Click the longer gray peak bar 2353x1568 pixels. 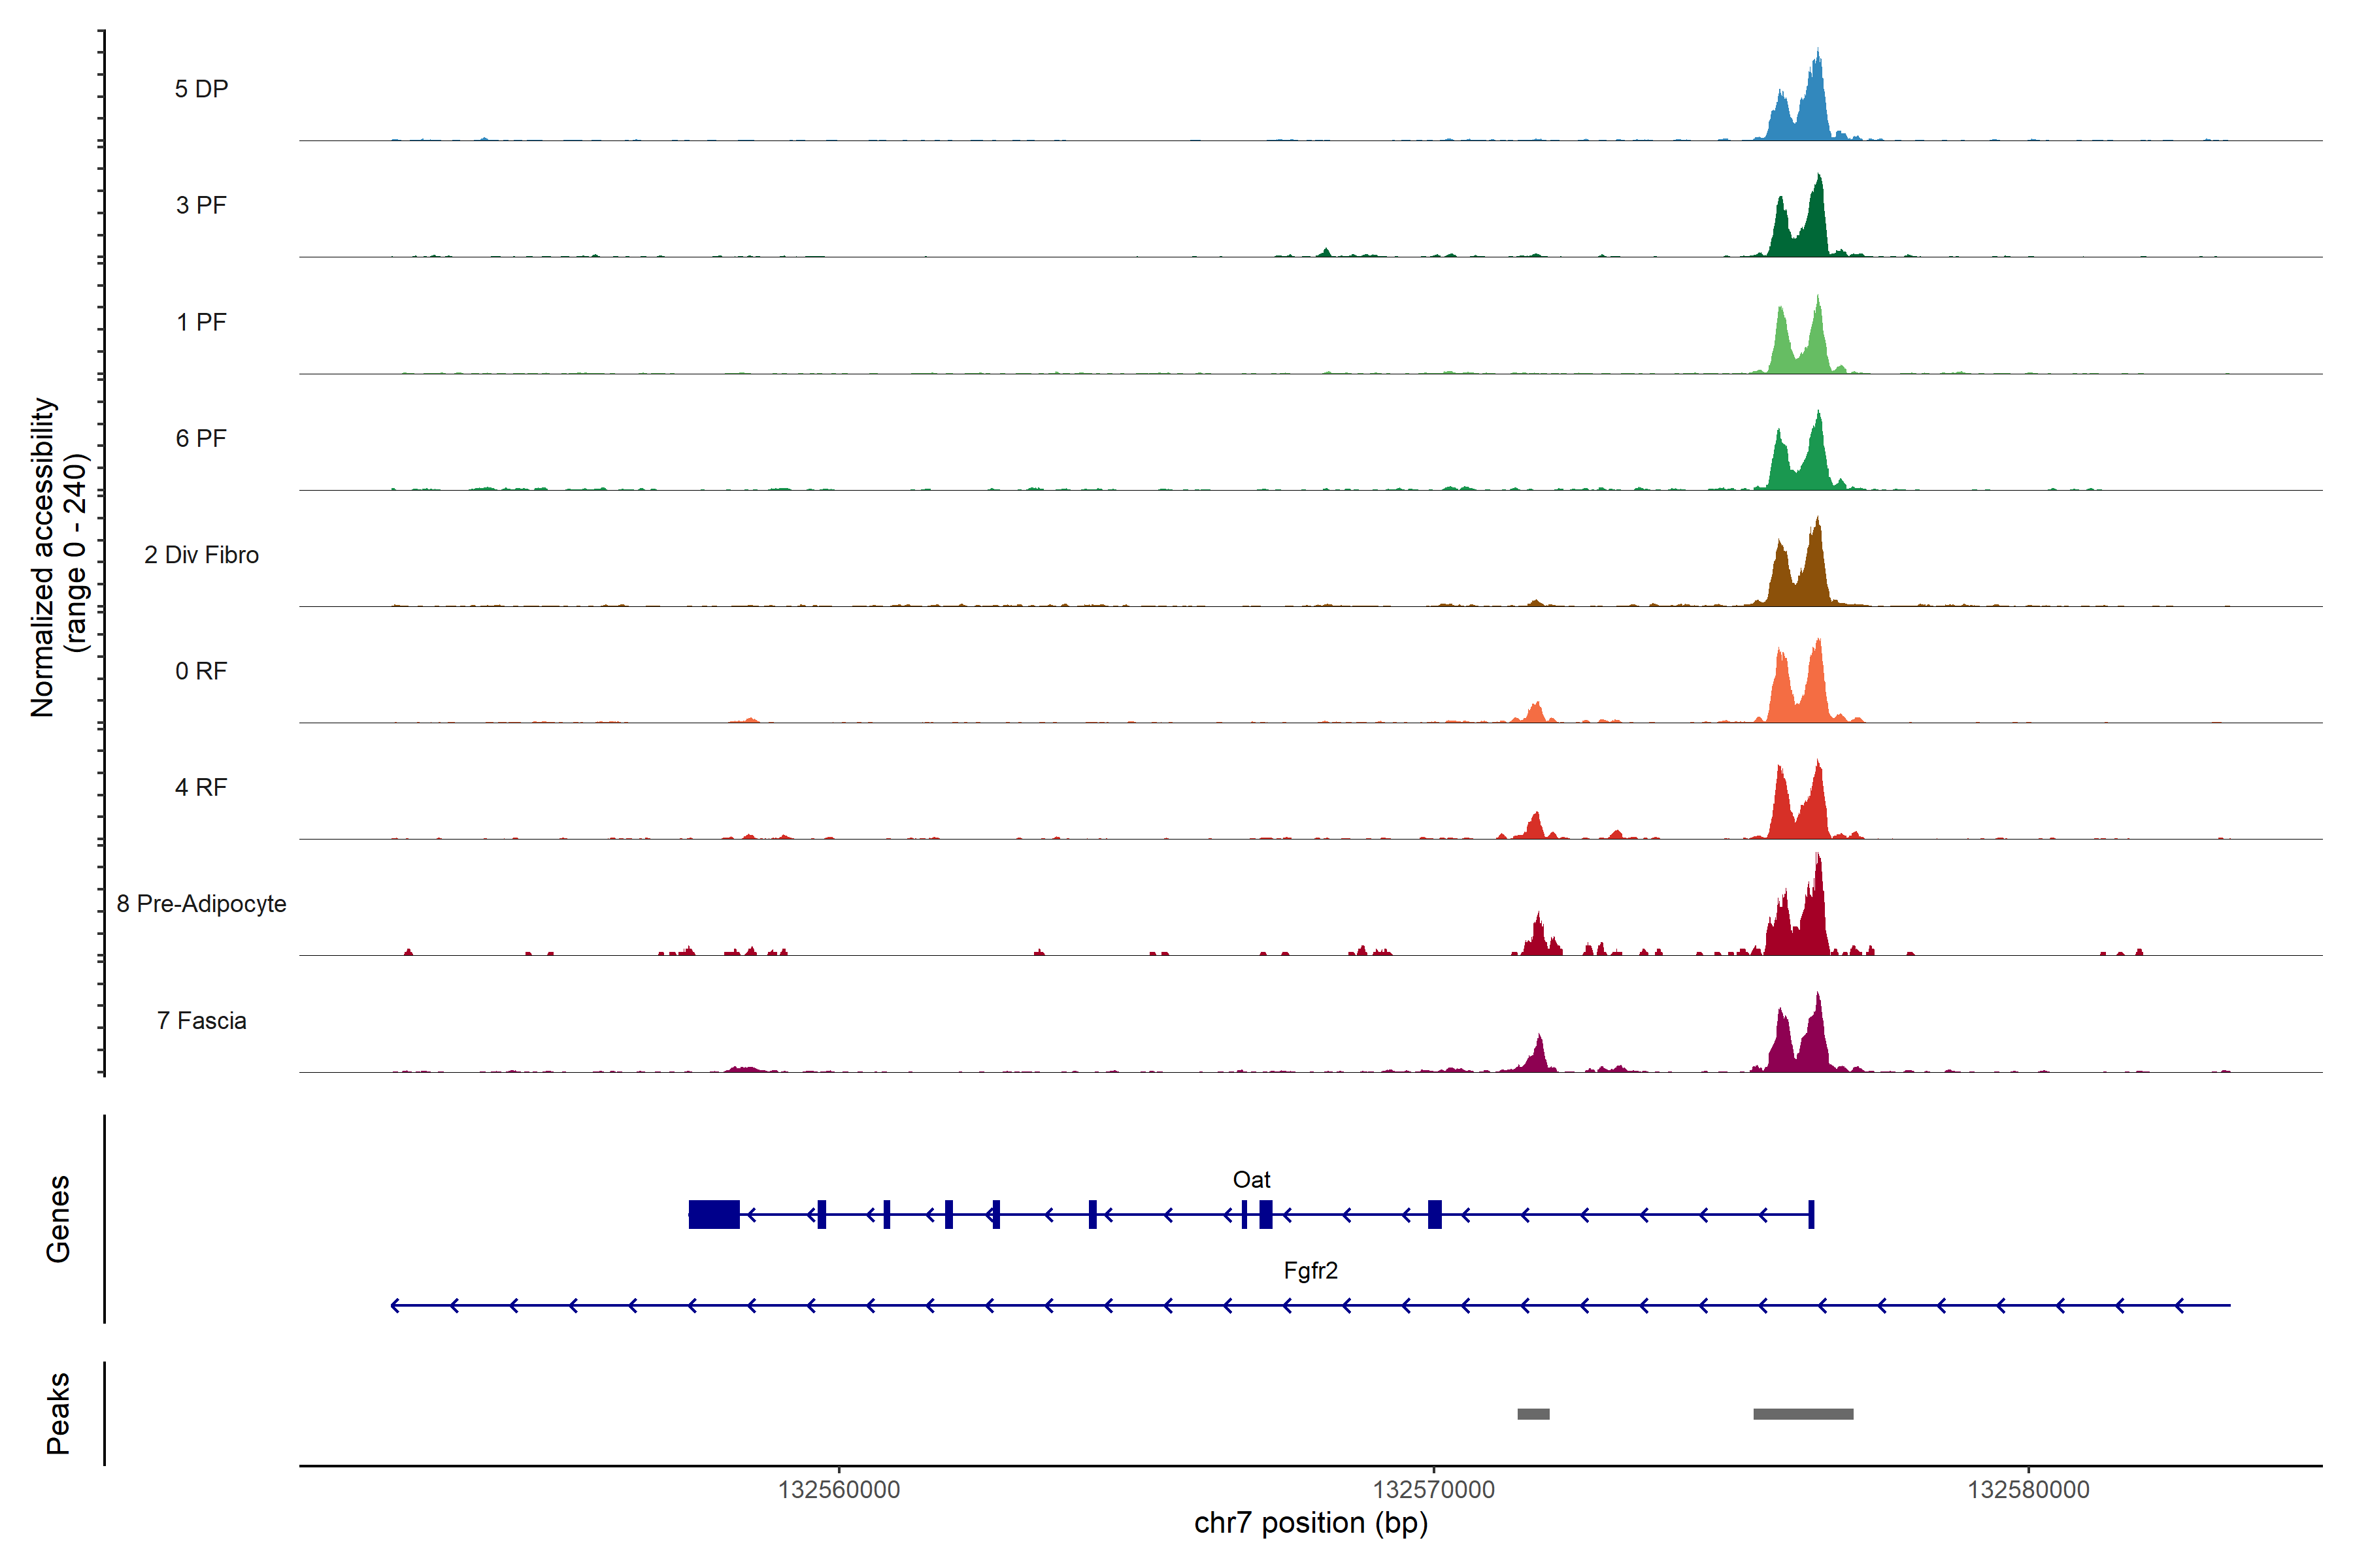(1803, 1414)
